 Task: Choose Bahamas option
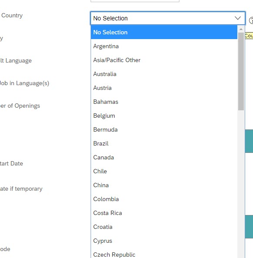tap(164, 102)
